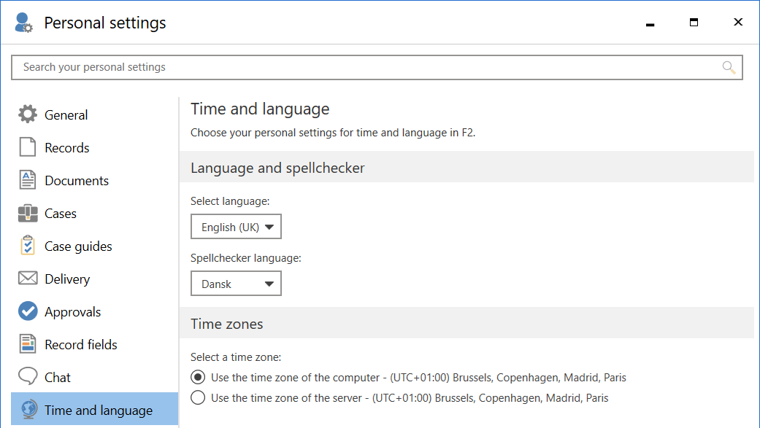Open Record fields settings

[x=94, y=345]
